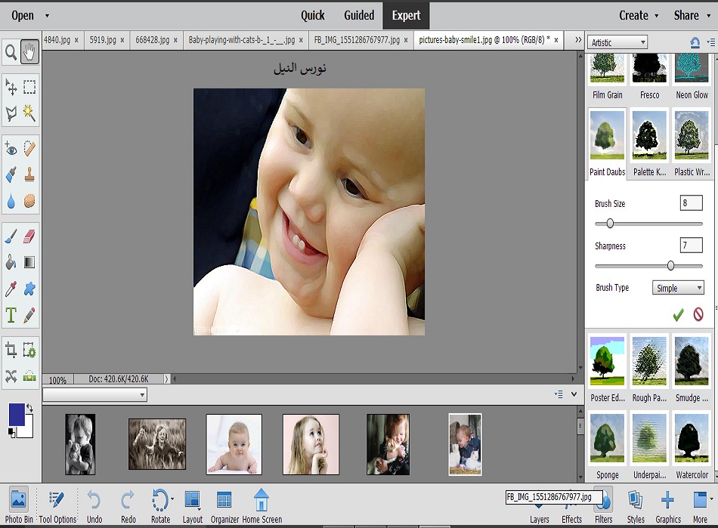Select the Eraser tool
Screen dimensions: 718x528
29,236
